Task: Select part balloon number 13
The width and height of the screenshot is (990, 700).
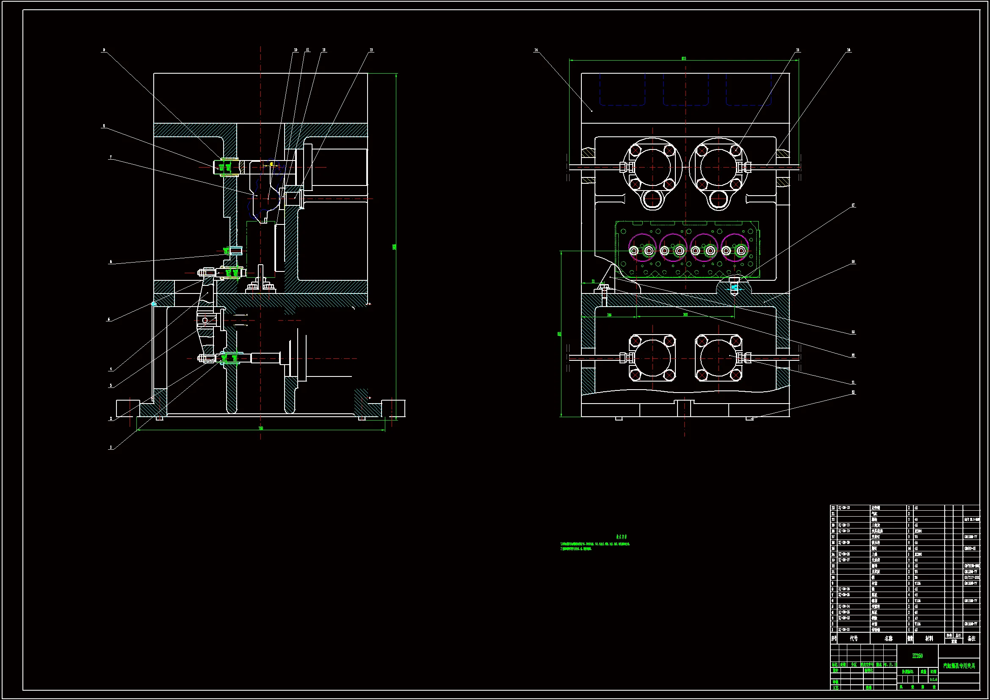Action: coord(371,50)
